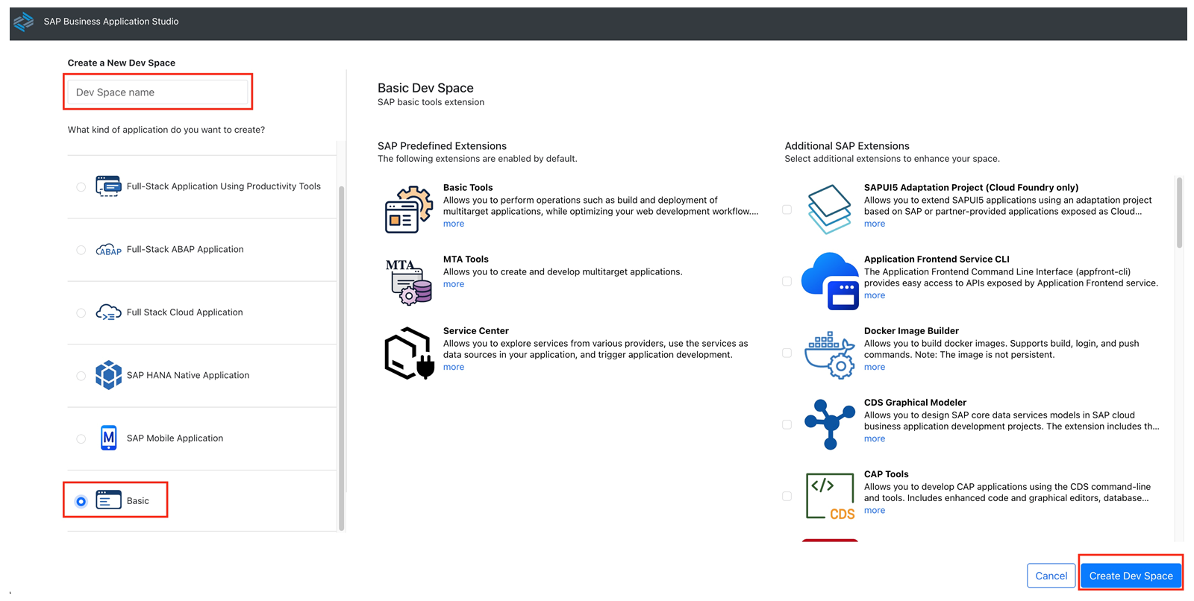Expand 'more' under Basic Tools description
Image resolution: width=1194 pixels, height=601 pixels.
454,224
